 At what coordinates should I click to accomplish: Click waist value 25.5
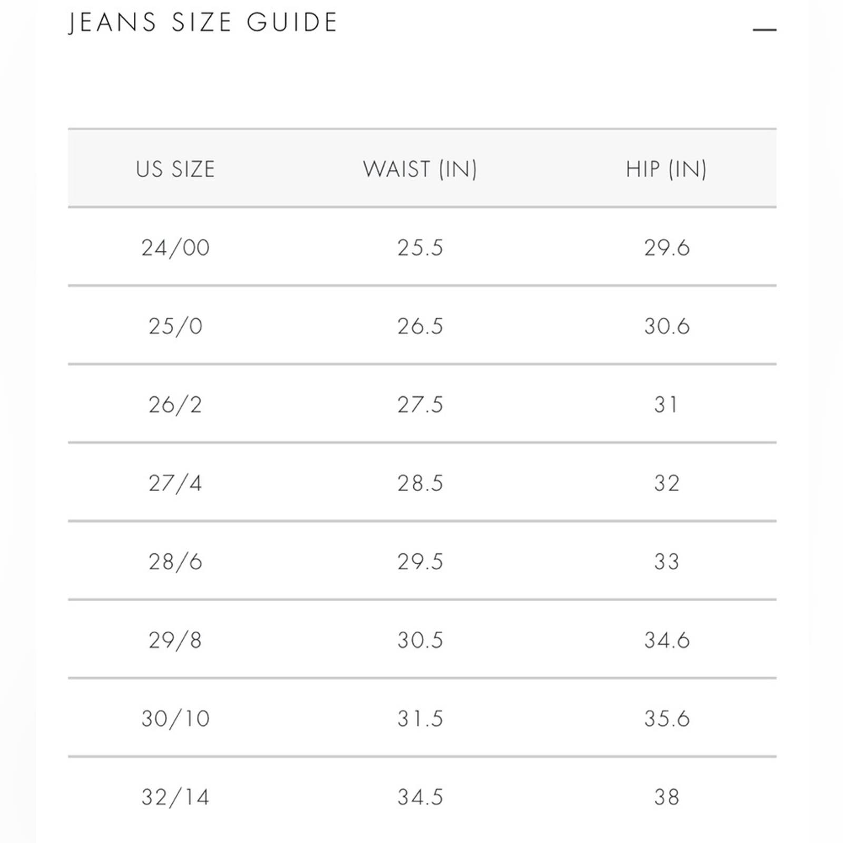[420, 248]
